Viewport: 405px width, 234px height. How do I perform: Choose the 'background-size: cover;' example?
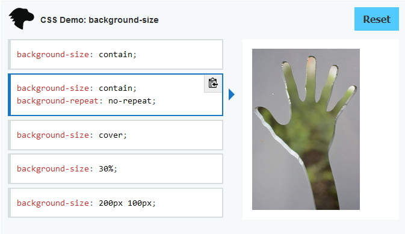coord(116,135)
